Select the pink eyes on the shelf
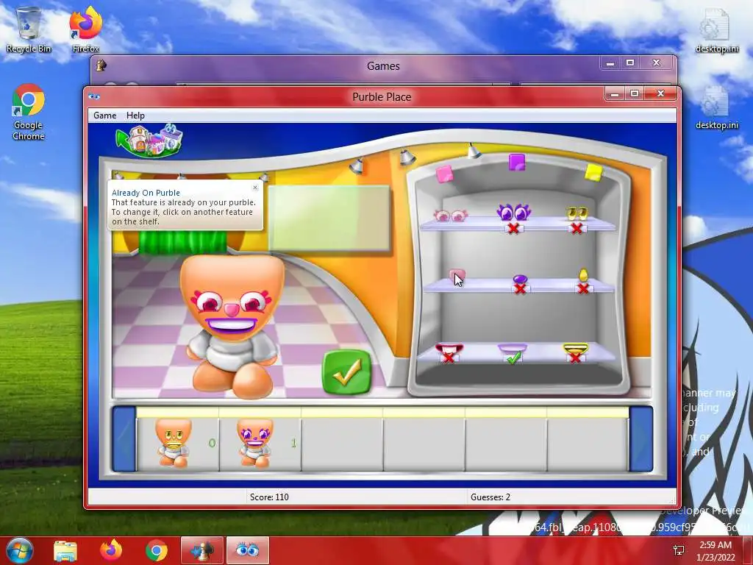 tap(450, 216)
